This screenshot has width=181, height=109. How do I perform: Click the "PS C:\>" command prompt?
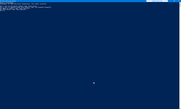(x=3, y=11)
